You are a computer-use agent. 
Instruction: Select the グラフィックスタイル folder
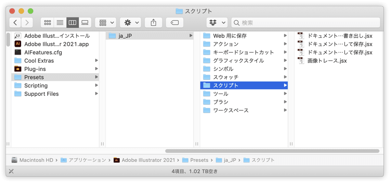(244, 60)
